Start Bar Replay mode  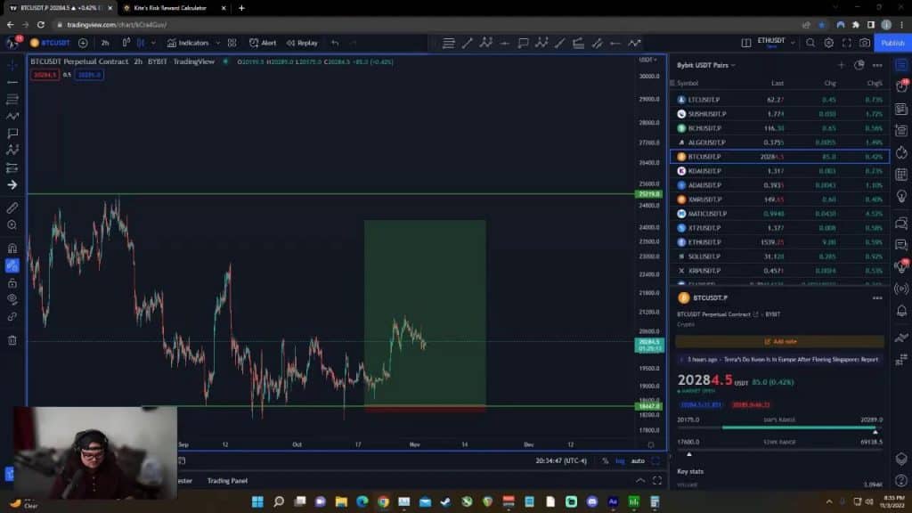point(302,43)
